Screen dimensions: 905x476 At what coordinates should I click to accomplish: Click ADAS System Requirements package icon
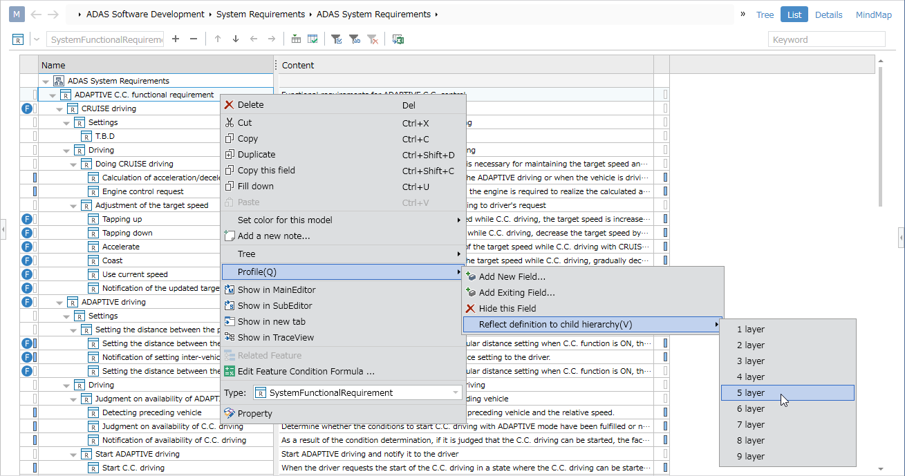click(x=59, y=81)
